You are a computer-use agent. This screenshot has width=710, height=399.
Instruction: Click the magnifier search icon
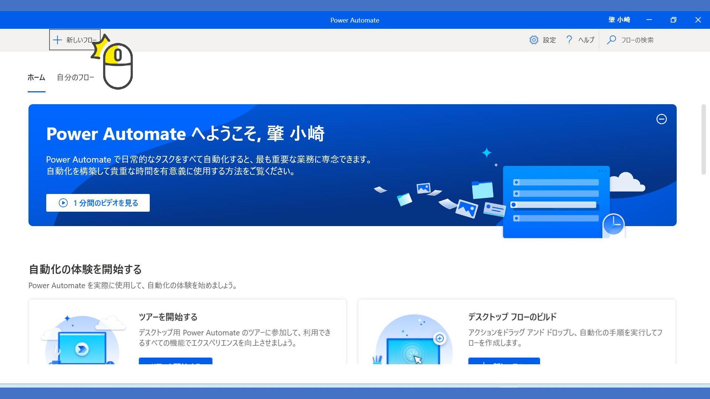coord(611,40)
